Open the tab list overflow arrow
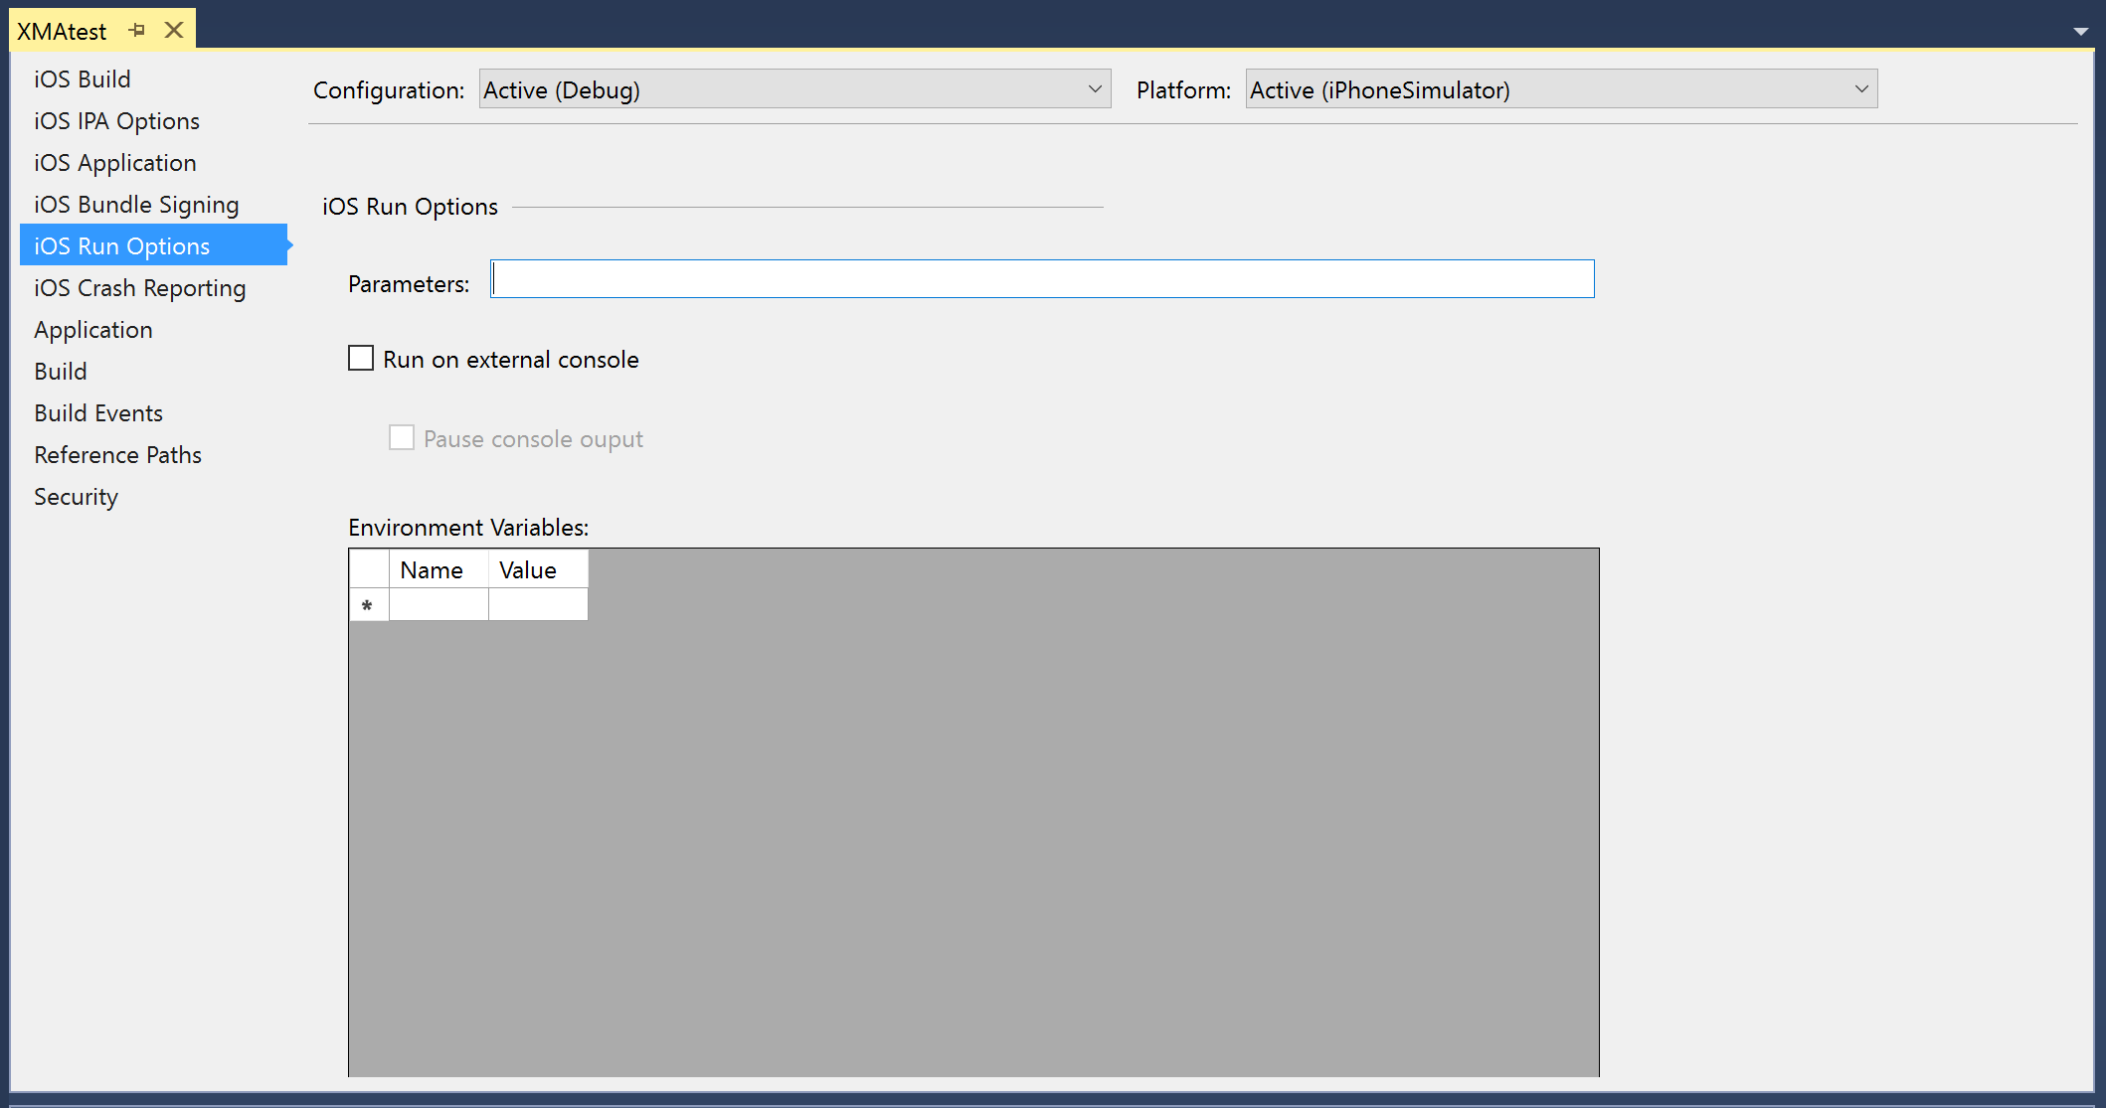2106x1108 pixels. pos(2080,32)
